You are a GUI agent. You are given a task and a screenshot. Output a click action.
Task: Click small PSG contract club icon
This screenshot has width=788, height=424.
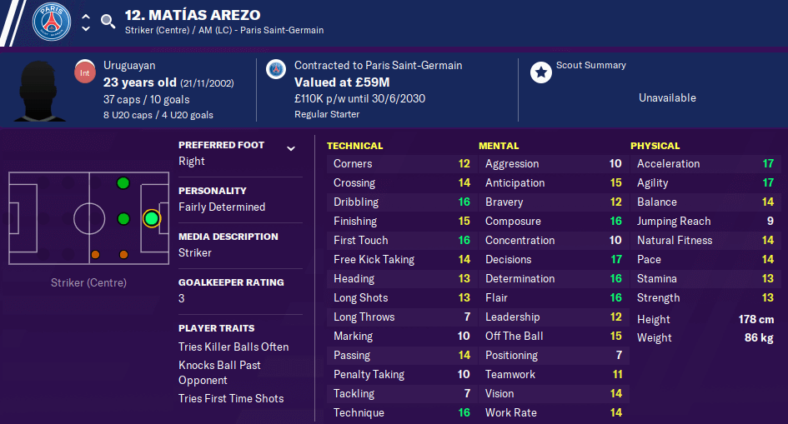coord(276,69)
